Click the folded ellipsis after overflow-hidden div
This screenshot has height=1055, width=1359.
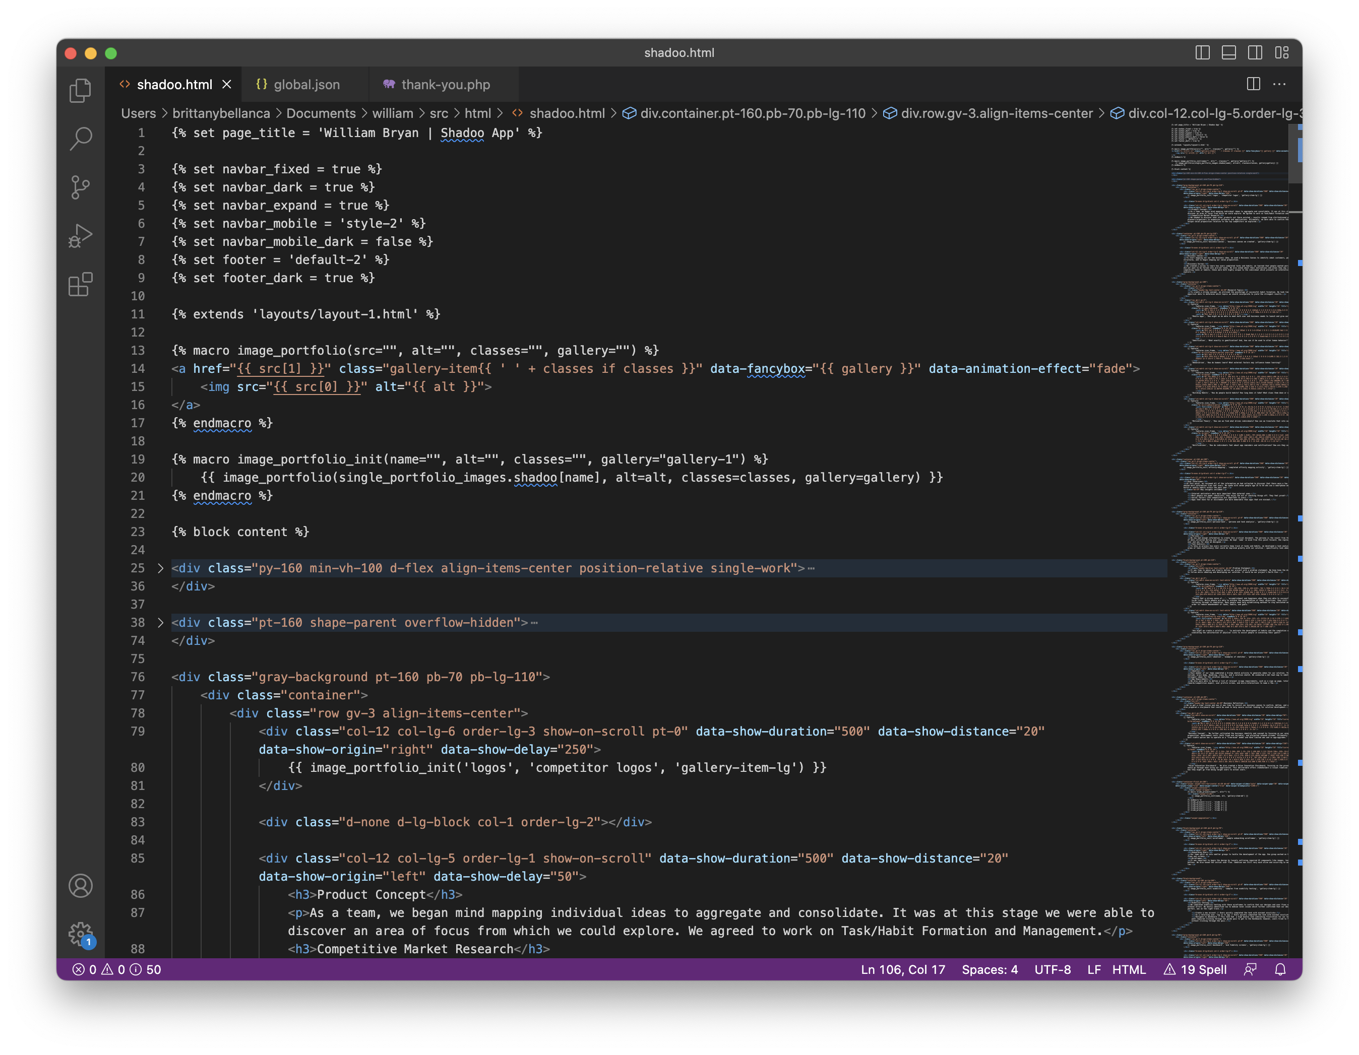(x=534, y=622)
